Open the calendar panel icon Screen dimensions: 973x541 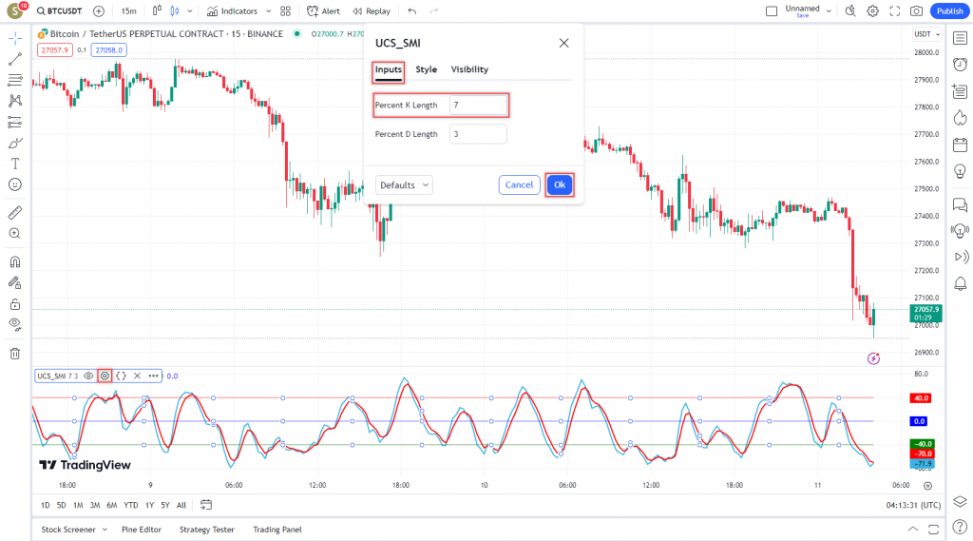click(960, 145)
